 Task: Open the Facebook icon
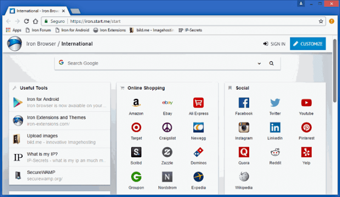click(244, 103)
